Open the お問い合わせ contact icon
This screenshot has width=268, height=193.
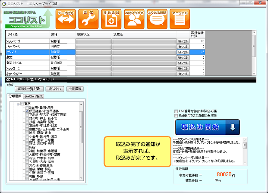pos(134,19)
